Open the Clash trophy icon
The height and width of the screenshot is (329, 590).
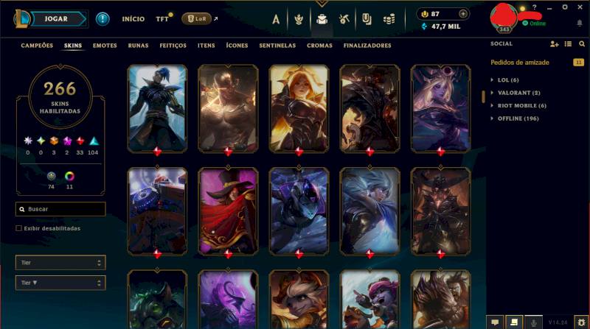pyautogui.click(x=299, y=19)
